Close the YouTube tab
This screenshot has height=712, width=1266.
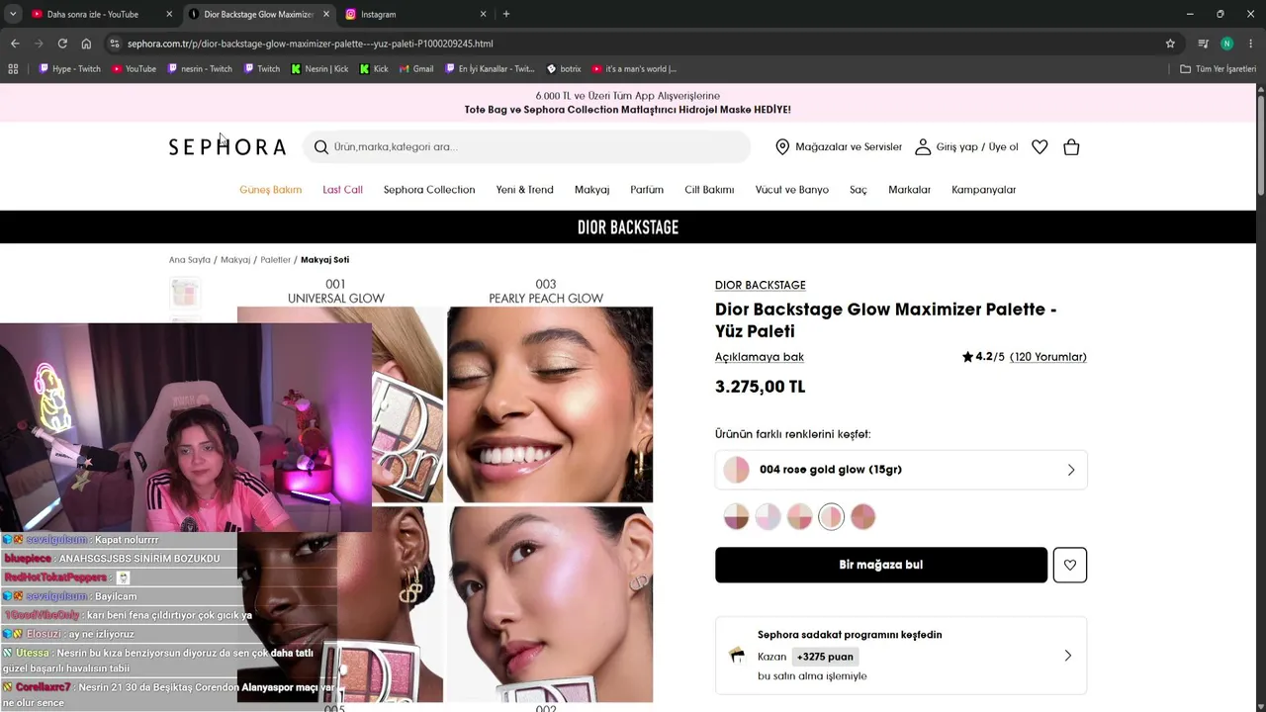(169, 14)
